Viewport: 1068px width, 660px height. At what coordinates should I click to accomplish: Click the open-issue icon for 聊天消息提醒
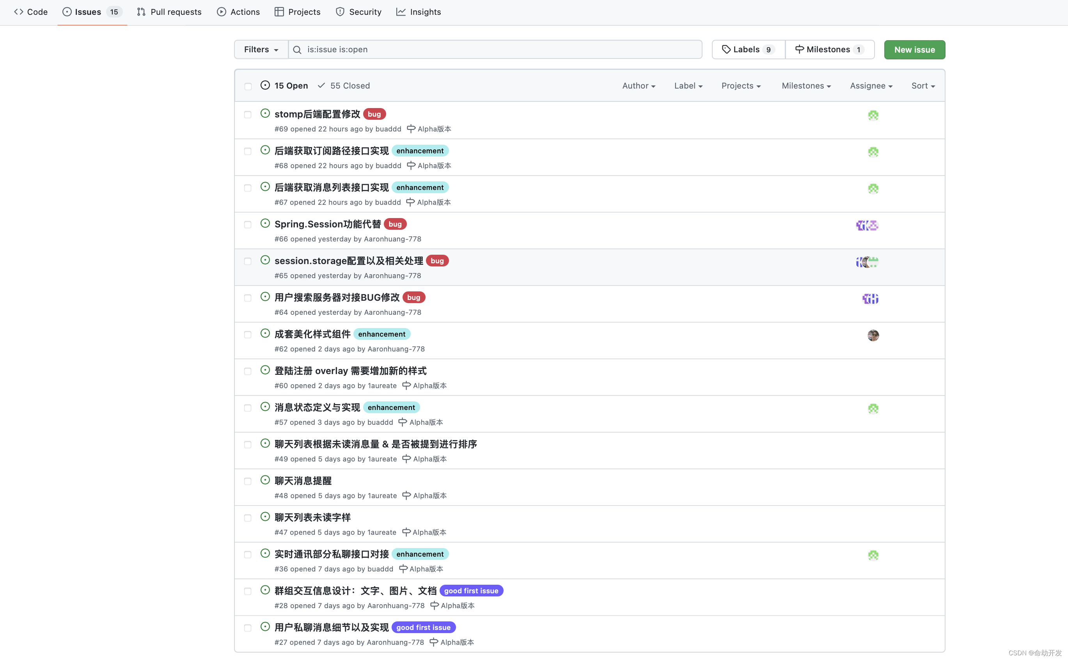[265, 480]
